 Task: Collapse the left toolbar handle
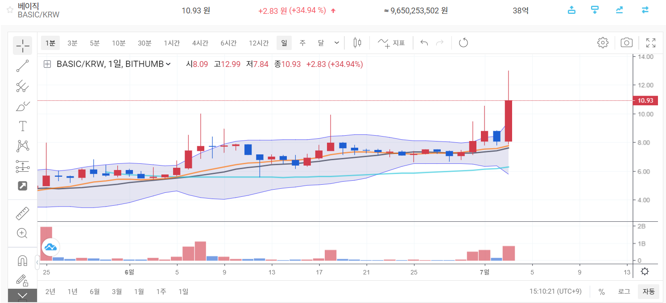37,263
